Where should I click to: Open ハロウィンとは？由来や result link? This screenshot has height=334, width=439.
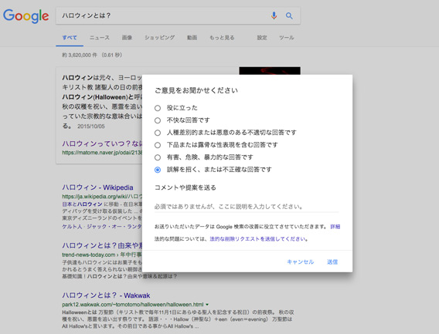[x=102, y=245]
